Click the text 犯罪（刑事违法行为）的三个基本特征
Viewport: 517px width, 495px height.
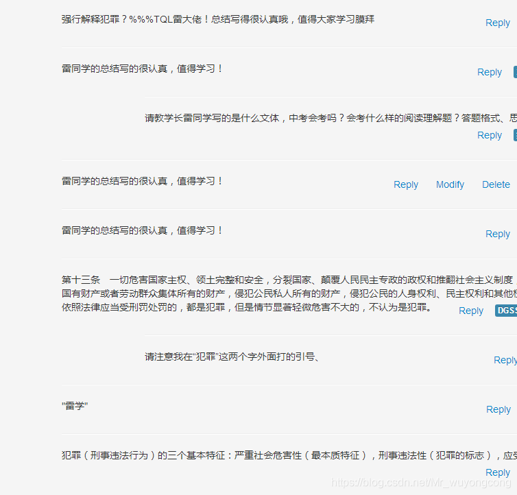coord(145,455)
